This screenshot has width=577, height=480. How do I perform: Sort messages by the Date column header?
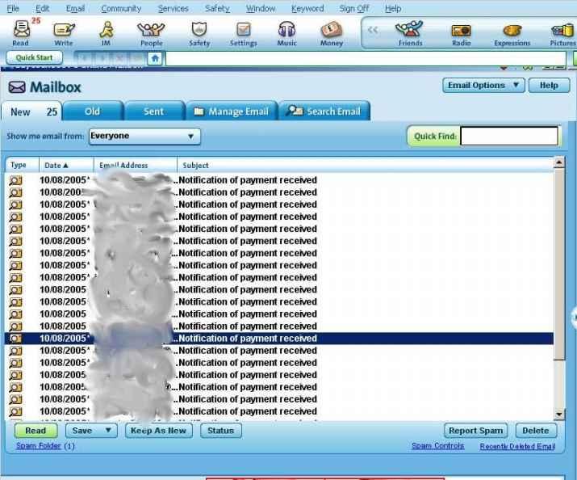tap(56, 166)
